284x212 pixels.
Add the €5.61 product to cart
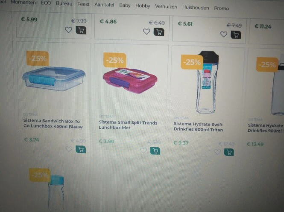point(236,35)
